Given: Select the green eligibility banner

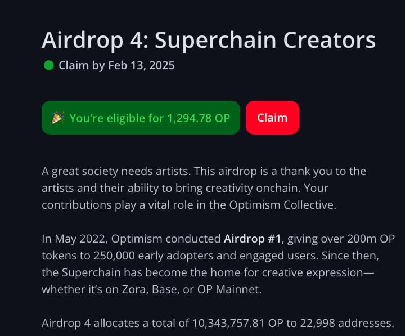Looking at the screenshot, I should click(141, 118).
